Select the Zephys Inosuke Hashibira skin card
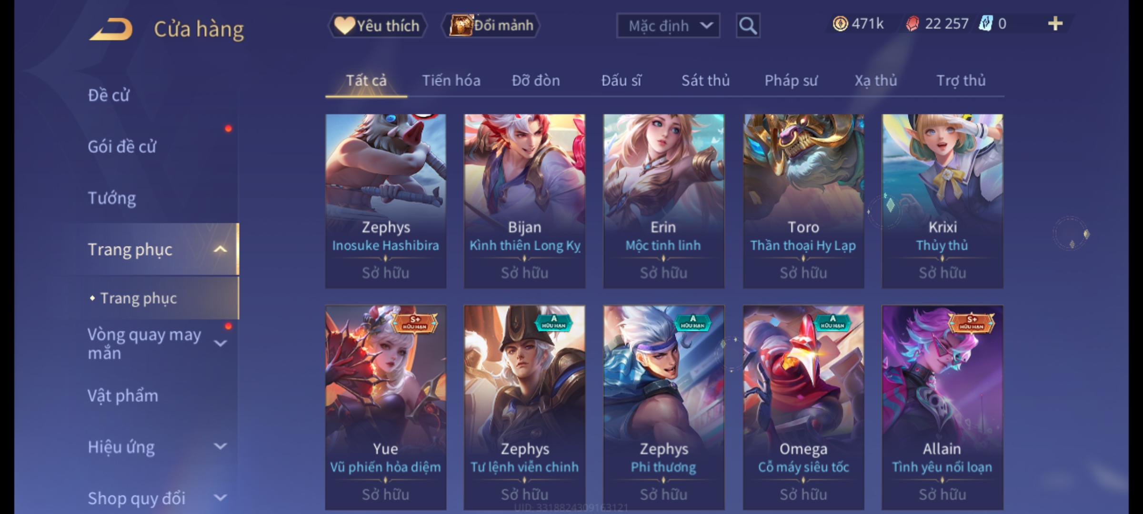 click(386, 201)
